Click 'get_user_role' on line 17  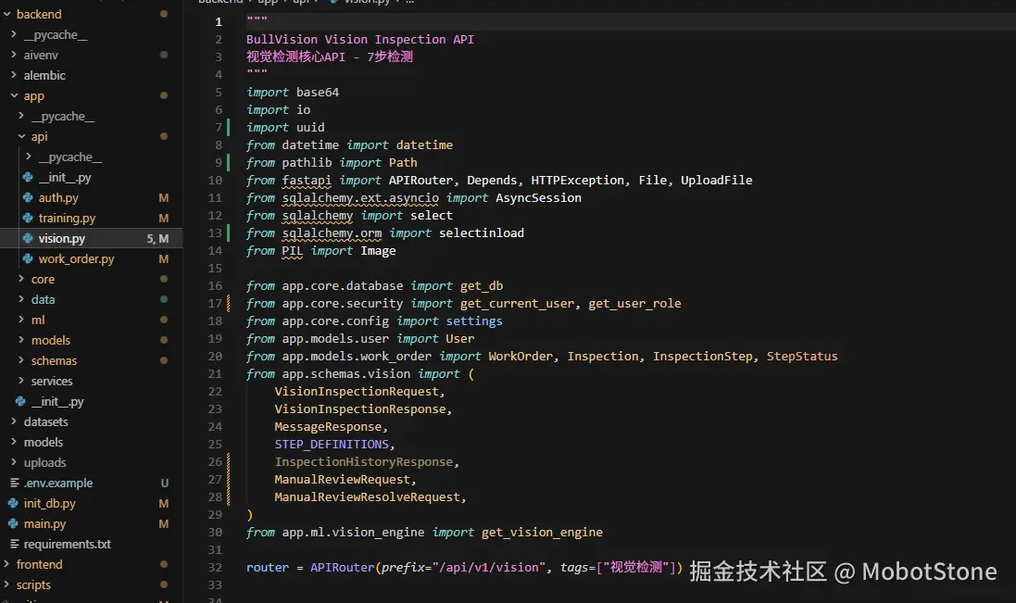[x=634, y=303]
